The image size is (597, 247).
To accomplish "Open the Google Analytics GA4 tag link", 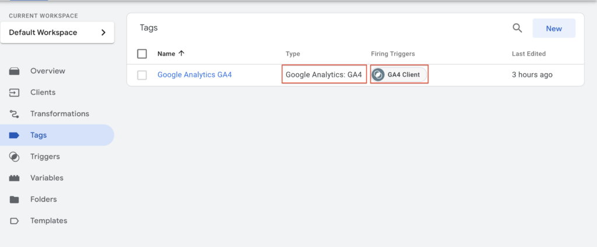I will coord(195,75).
